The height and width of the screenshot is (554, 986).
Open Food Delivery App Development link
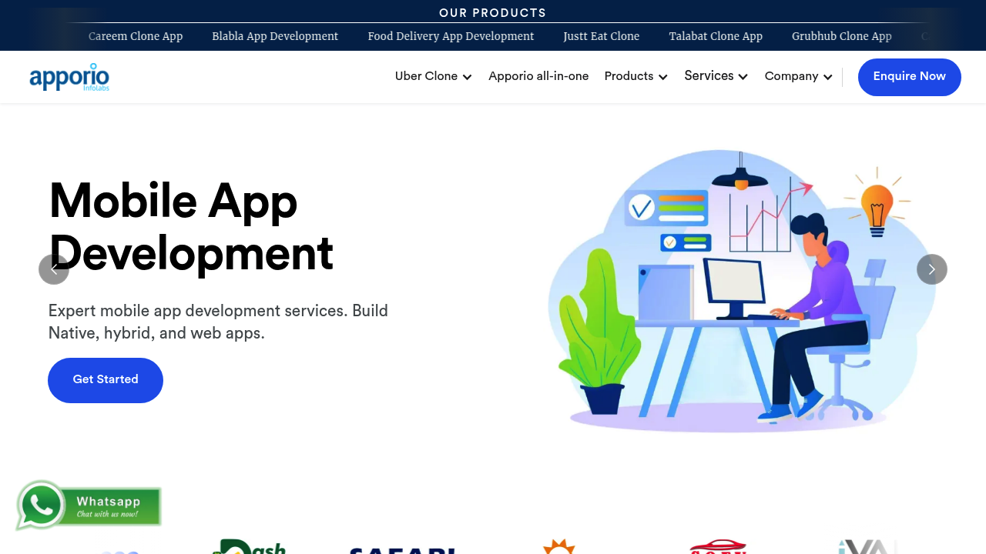pos(451,36)
